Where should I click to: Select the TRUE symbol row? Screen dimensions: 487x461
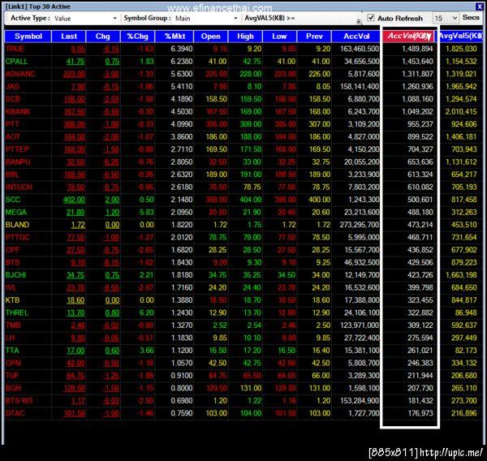(243, 49)
